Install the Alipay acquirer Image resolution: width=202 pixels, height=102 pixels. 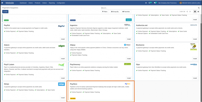129,59
